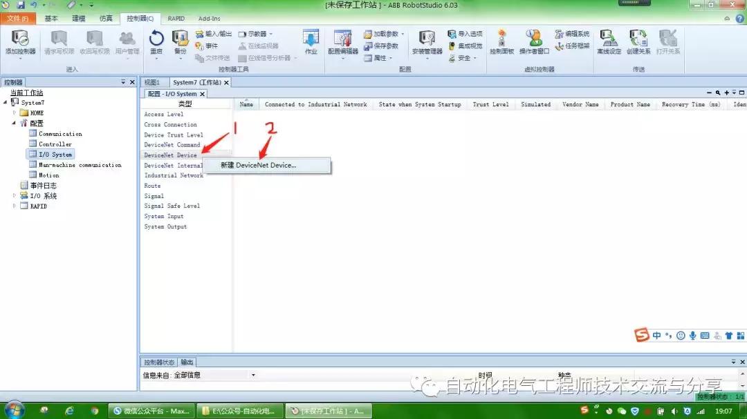
Task: Open 微信公众平台 taskbar window
Action: 151,411
